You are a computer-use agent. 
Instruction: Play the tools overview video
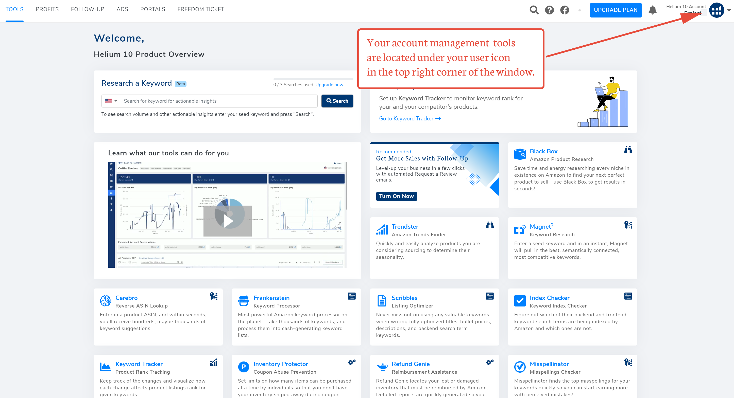[227, 220]
